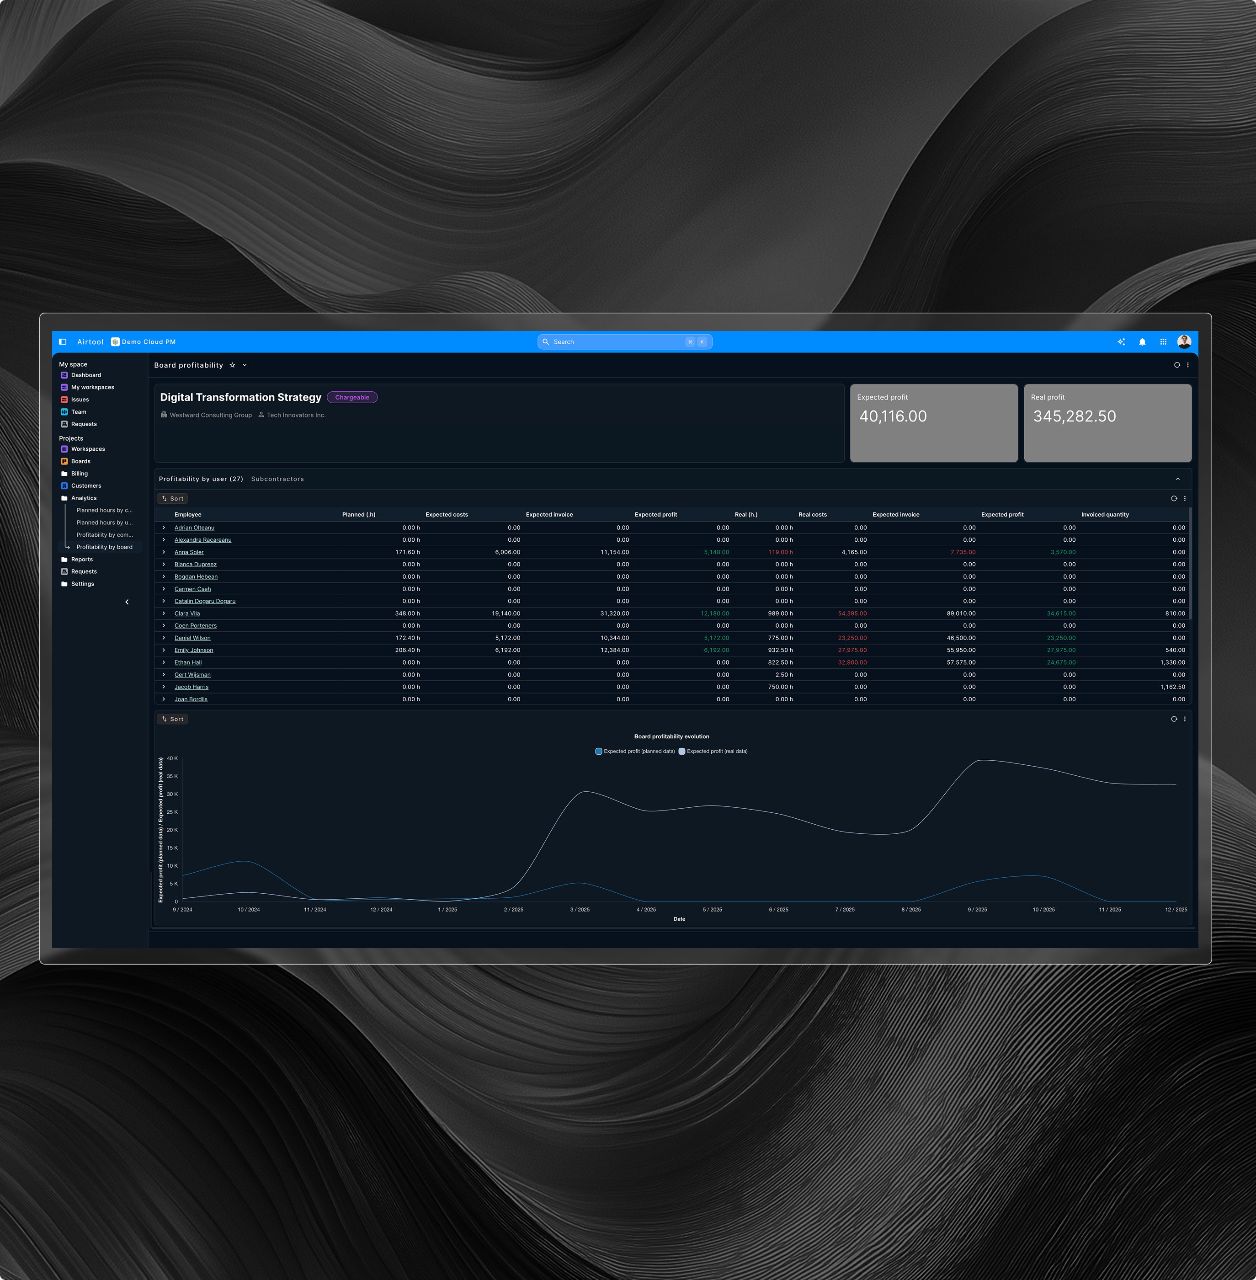Click the AI sparkle assistant icon
This screenshot has height=1280, width=1256.
coord(1121,342)
